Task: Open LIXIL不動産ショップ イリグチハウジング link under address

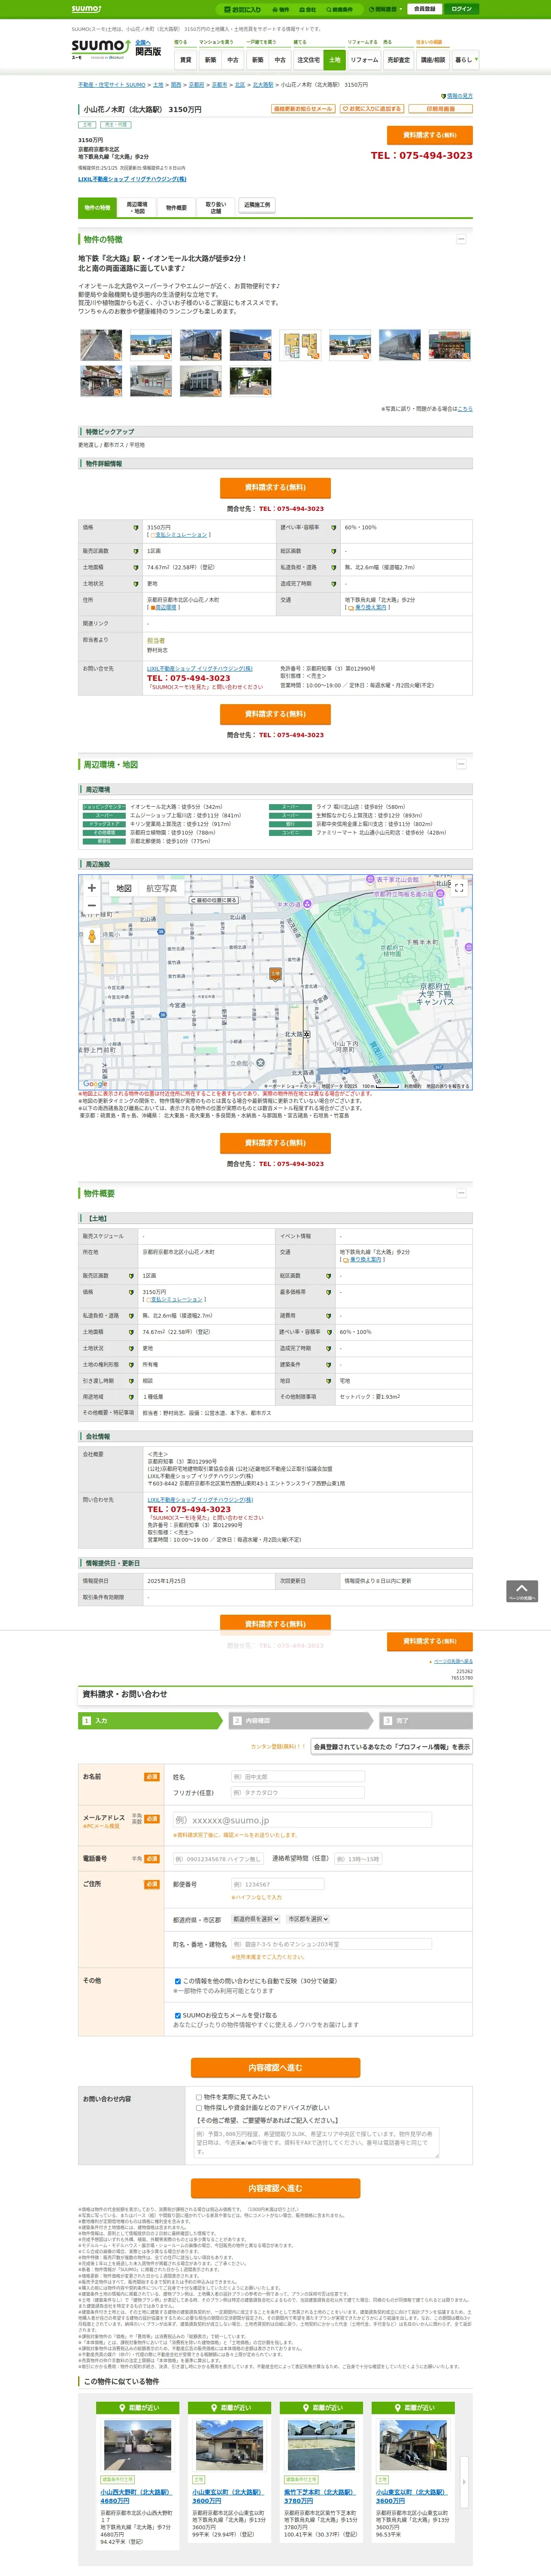Action: tap(132, 179)
